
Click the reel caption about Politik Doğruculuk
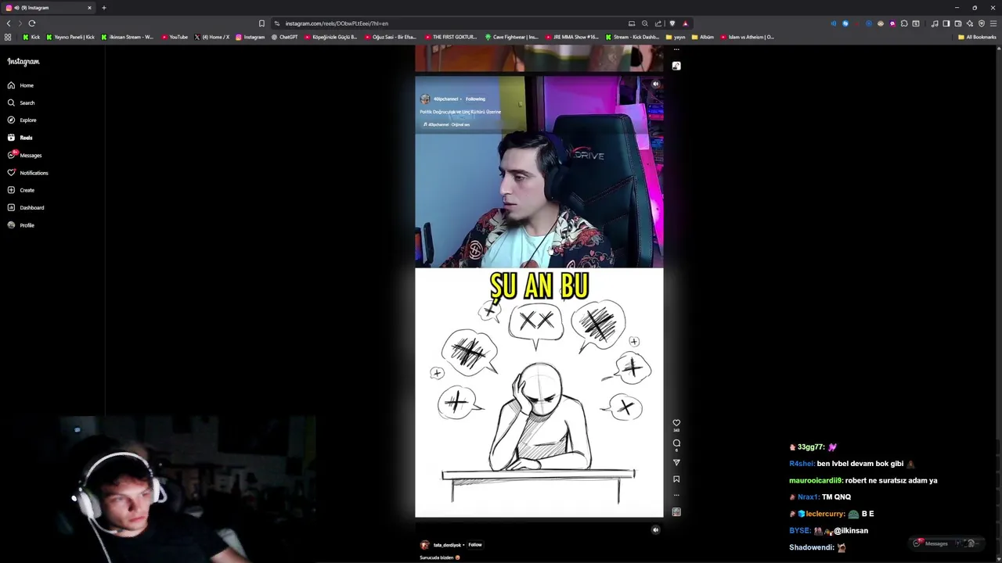tap(460, 112)
